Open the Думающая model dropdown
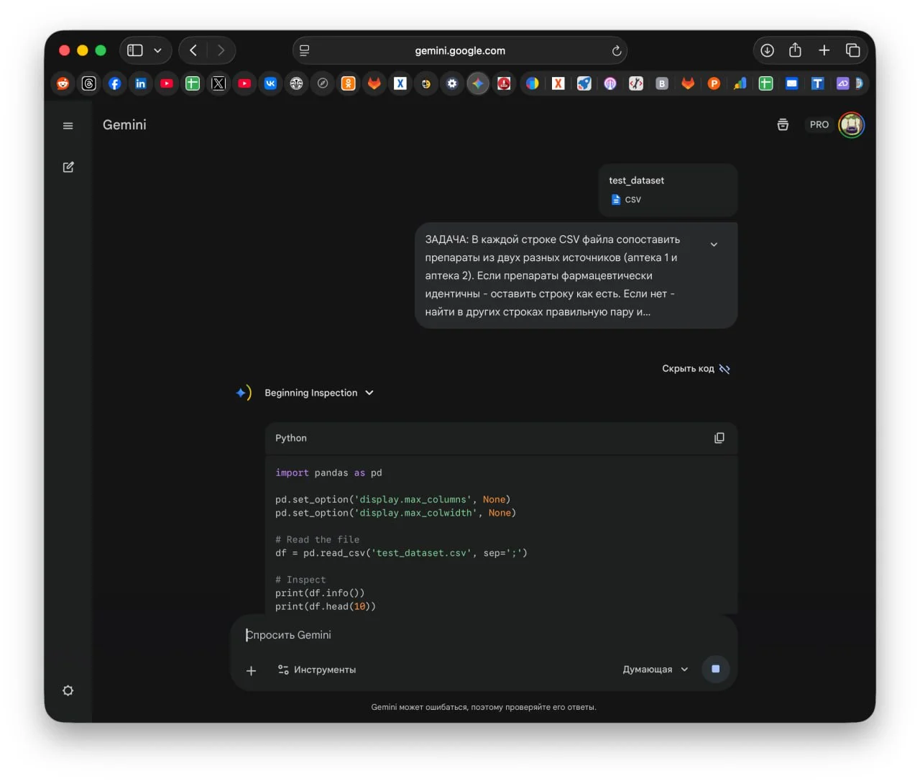Viewport: 920px width, 781px height. 655,670
